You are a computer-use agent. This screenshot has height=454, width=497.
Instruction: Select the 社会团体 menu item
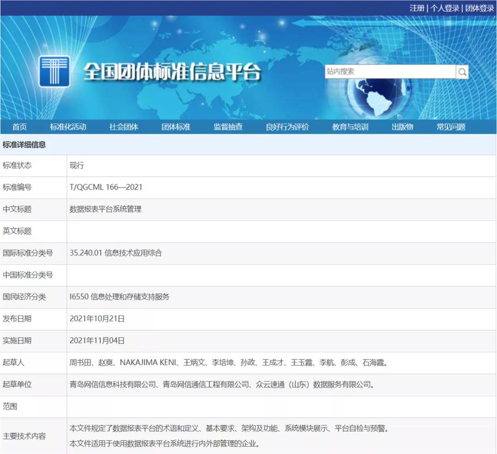(124, 127)
